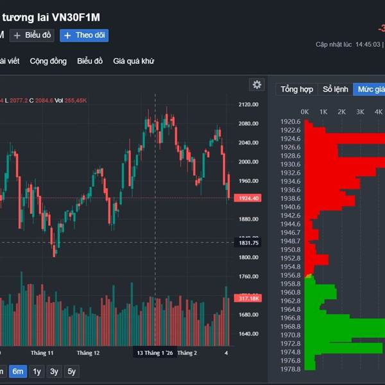Switch chart range to 1y
Viewport: 385px width, 385px height.
(37, 371)
